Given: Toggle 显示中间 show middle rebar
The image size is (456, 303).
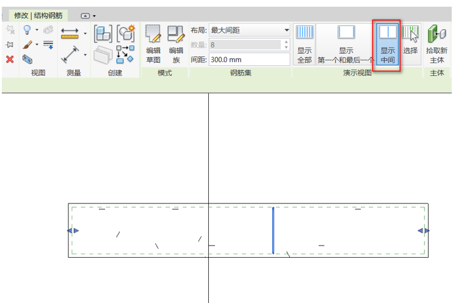Looking at the screenshot, I should pos(388,44).
